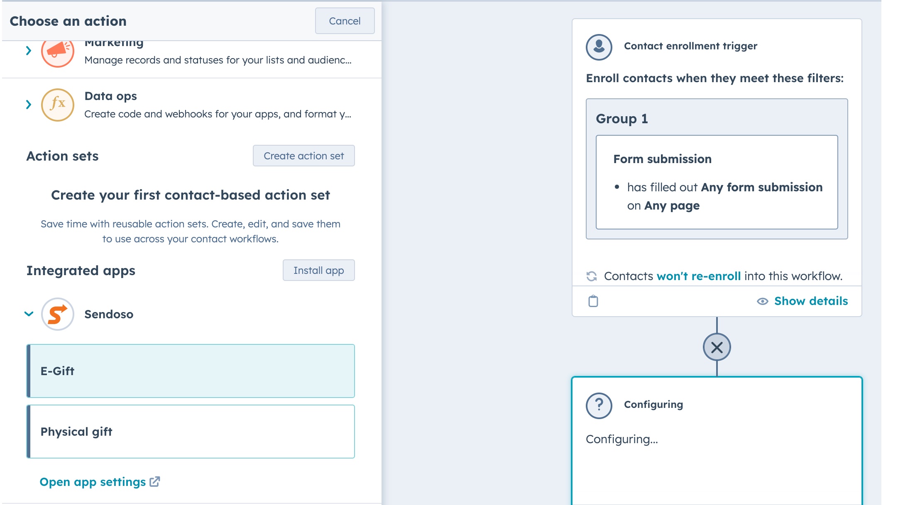Click the Install app button

(318, 271)
